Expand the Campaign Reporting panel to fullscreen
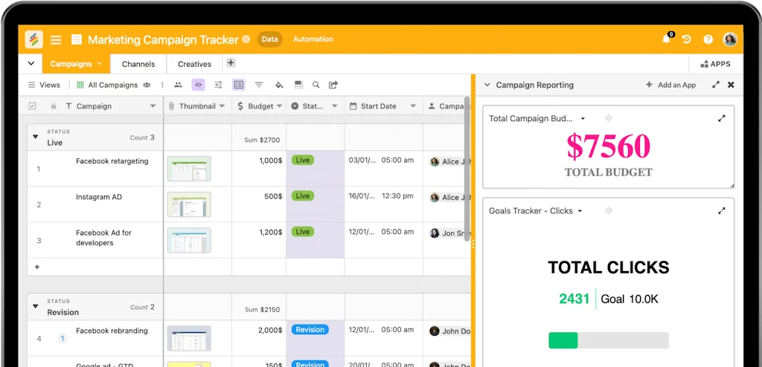This screenshot has height=367, width=762. pos(716,85)
